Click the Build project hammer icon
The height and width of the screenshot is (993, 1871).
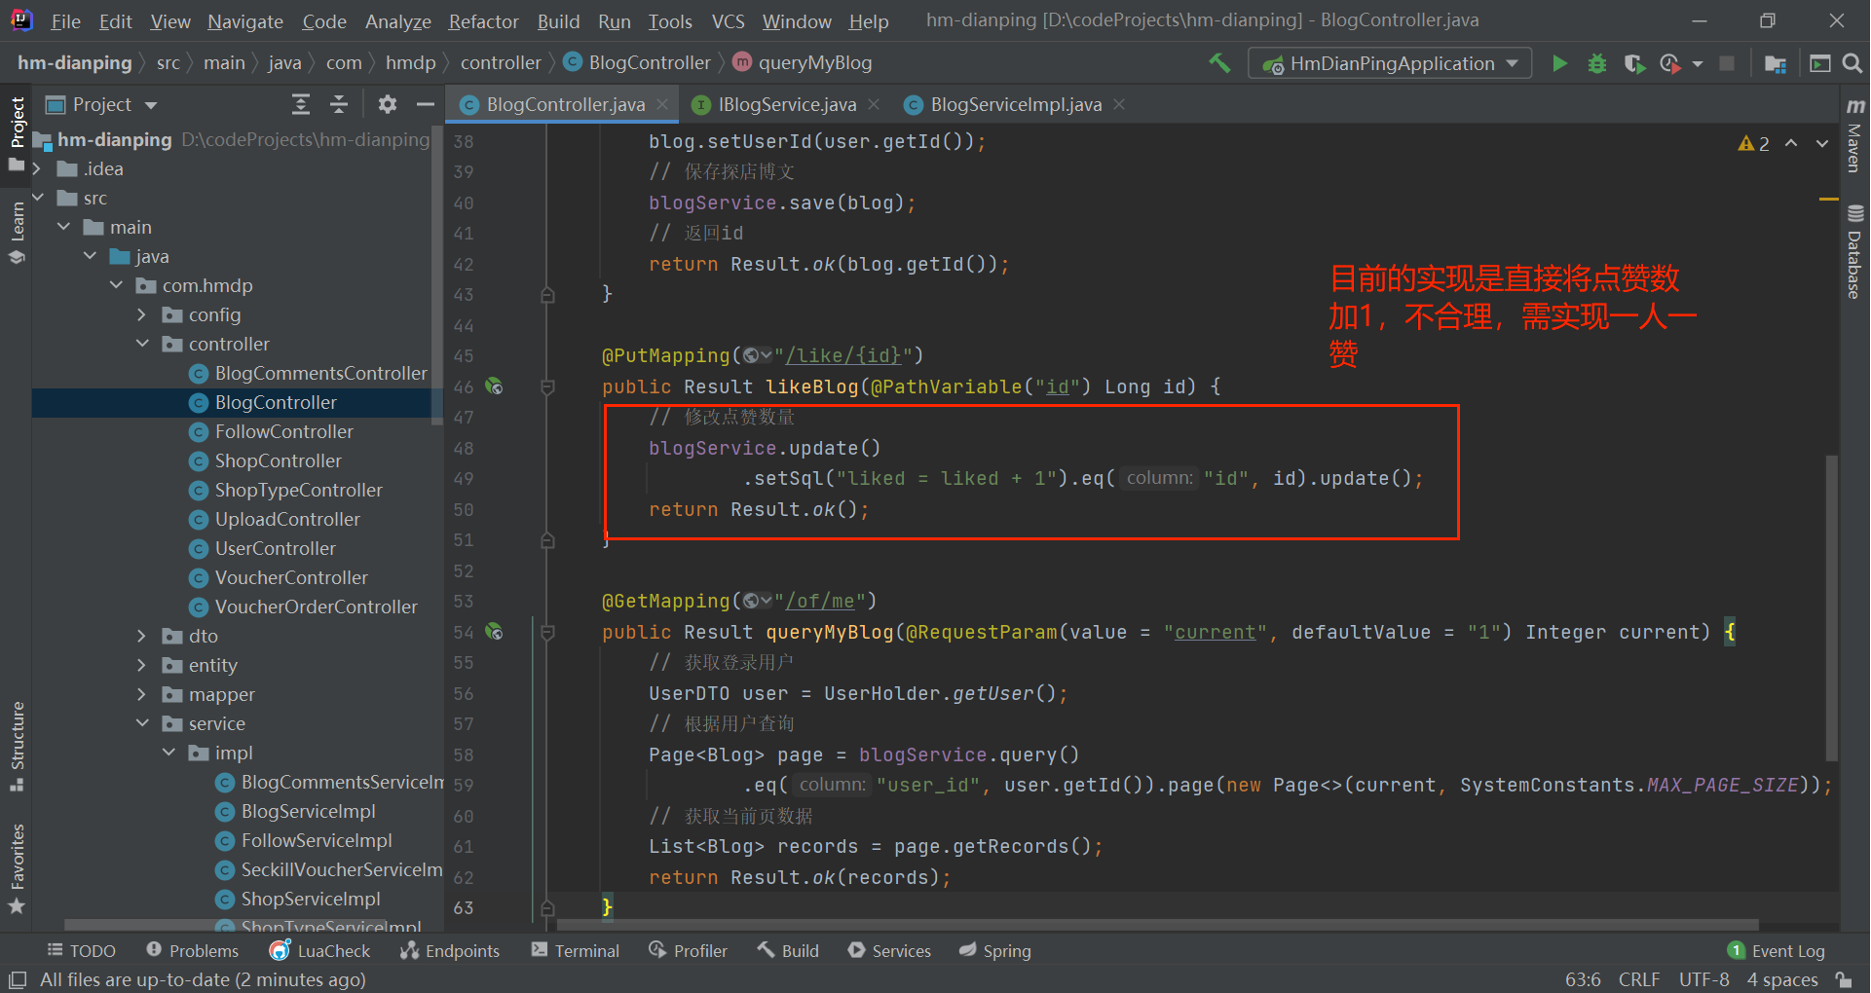point(1219,63)
